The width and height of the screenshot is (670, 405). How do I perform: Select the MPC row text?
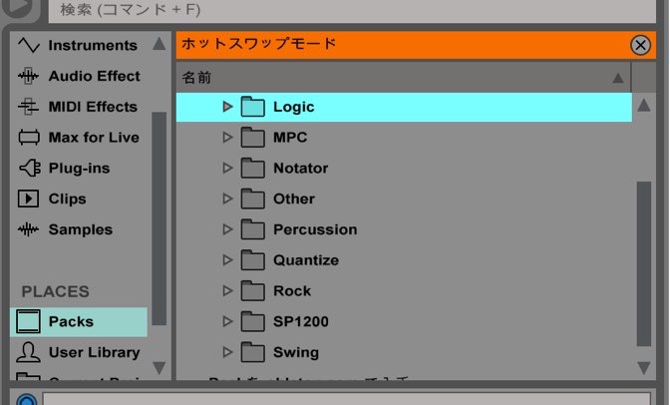click(x=290, y=138)
